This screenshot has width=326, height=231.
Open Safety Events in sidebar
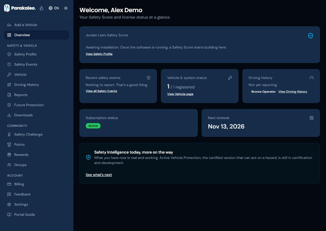click(x=36, y=64)
